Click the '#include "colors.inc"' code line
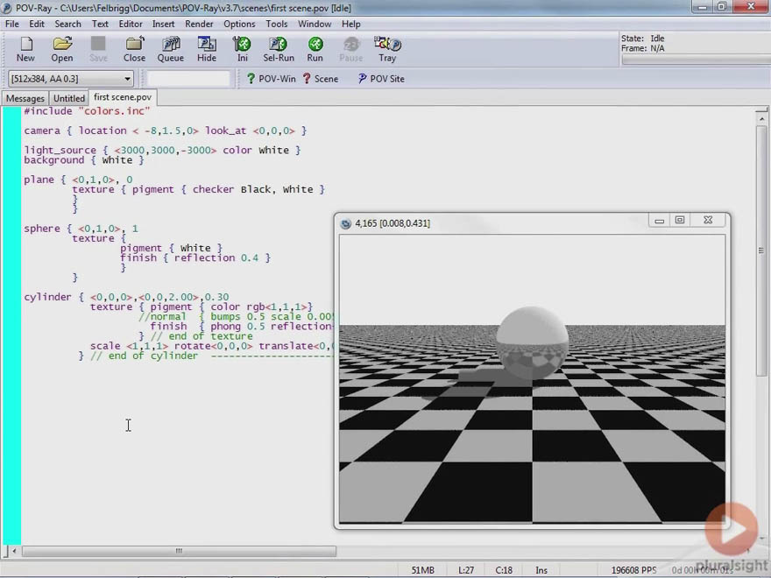Image resolution: width=771 pixels, height=578 pixels. (x=87, y=111)
